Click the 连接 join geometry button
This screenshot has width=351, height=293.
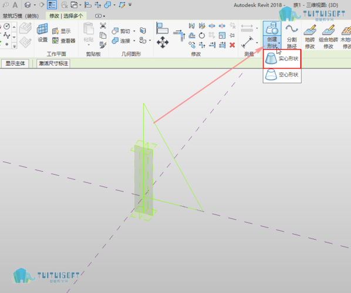(x=121, y=40)
